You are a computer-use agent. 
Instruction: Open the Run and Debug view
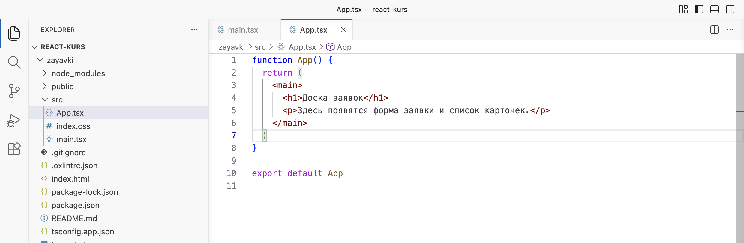14,120
